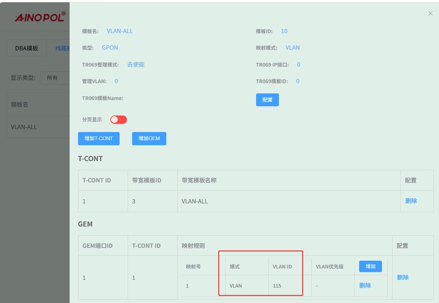Click the 增加T-CONT button
Screen dimensions: 439x303
pos(99,139)
